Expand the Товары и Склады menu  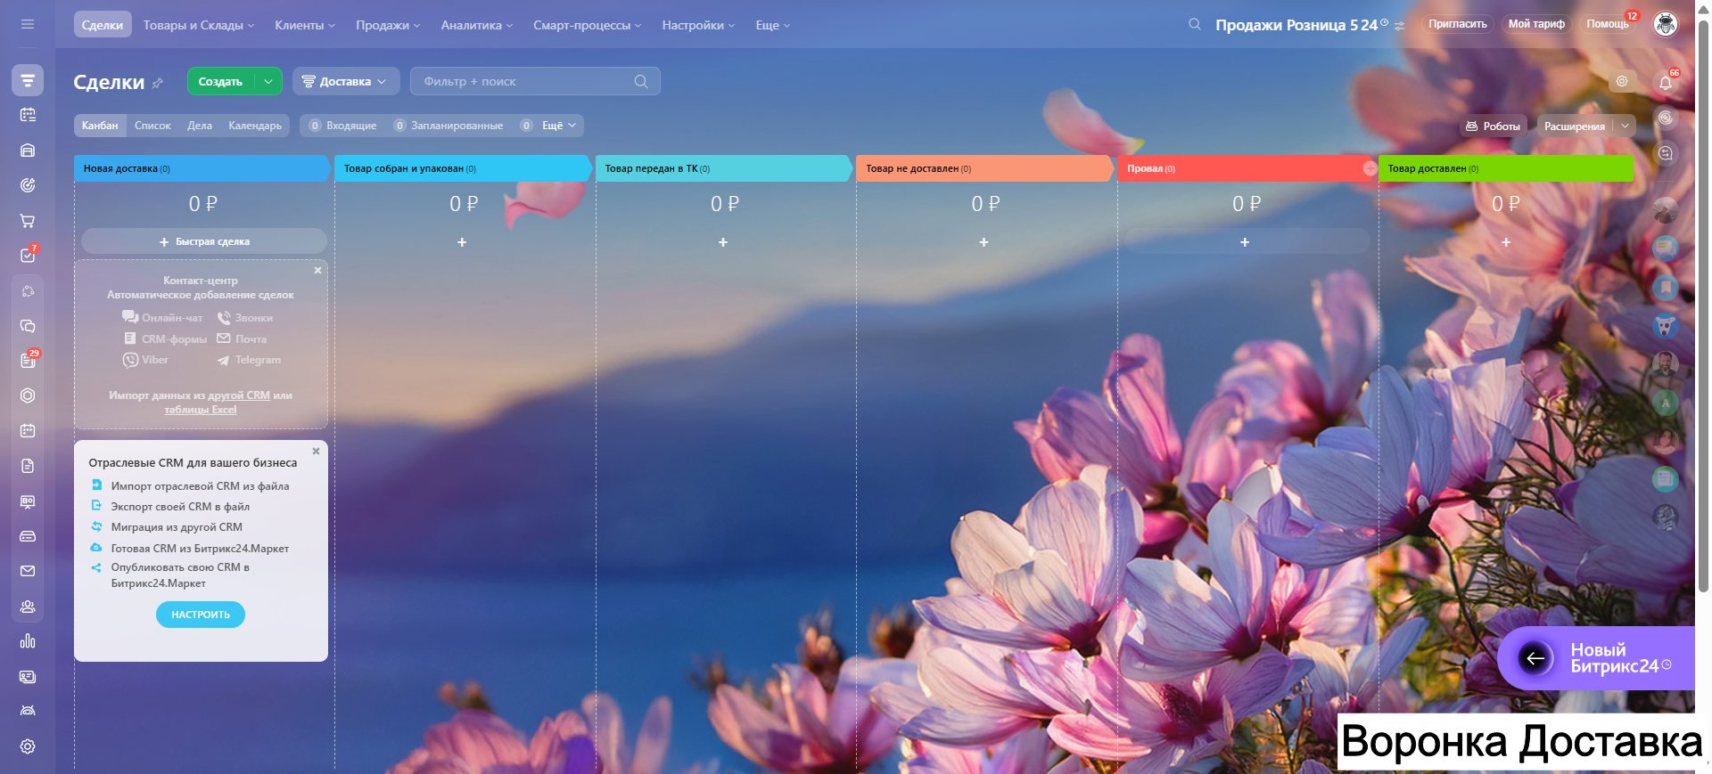point(199,25)
